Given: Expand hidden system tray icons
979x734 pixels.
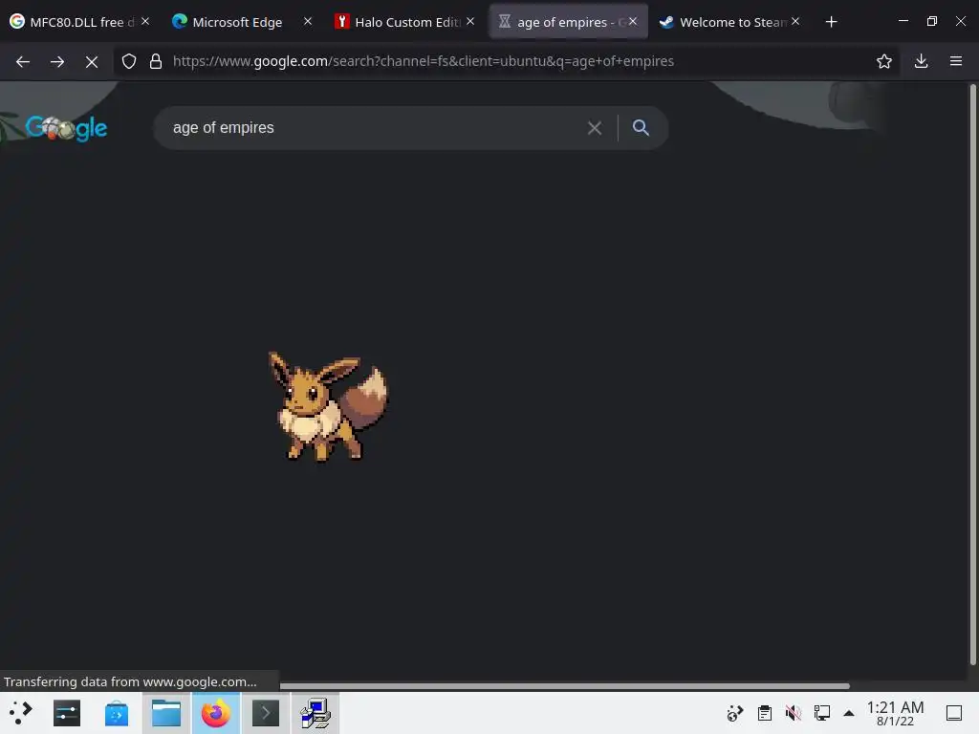Looking at the screenshot, I should [x=849, y=713].
